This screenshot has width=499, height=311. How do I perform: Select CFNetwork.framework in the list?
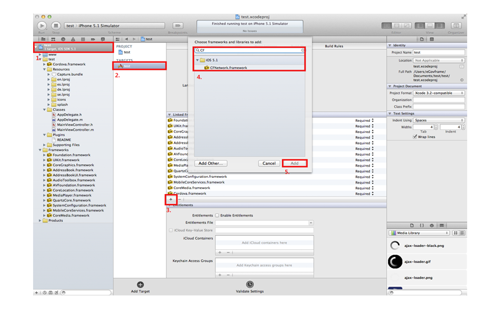pyautogui.click(x=228, y=68)
